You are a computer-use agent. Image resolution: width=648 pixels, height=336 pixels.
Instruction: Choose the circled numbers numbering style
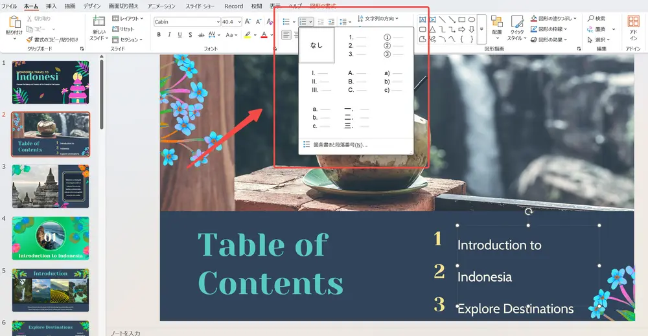(x=393, y=45)
